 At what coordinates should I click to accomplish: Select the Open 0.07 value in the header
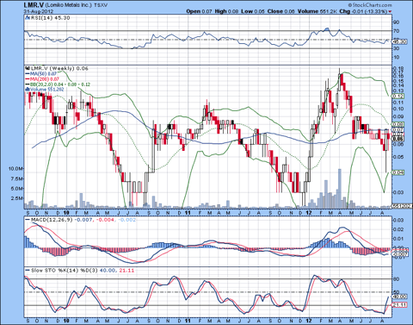199,11
